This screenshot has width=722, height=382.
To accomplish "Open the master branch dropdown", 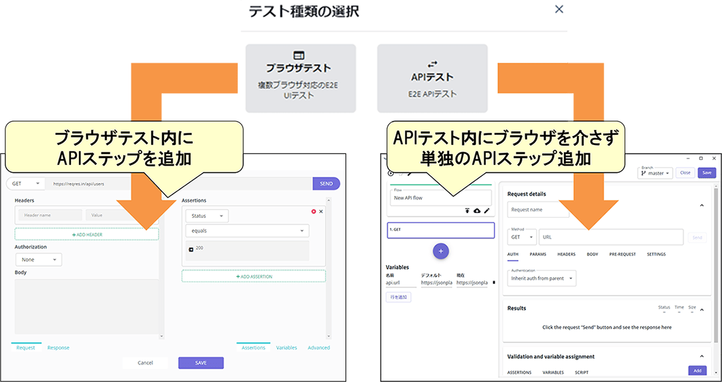I will (655, 173).
